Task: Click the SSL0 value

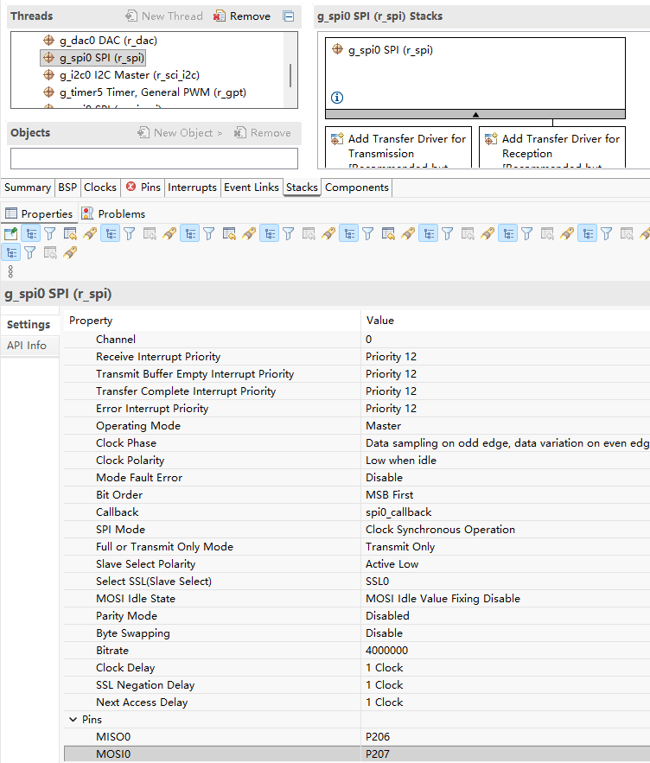Action: click(x=506, y=581)
